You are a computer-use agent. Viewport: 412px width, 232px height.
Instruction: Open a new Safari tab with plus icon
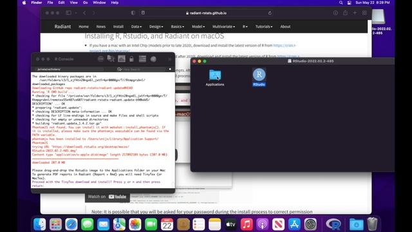tap(355, 13)
